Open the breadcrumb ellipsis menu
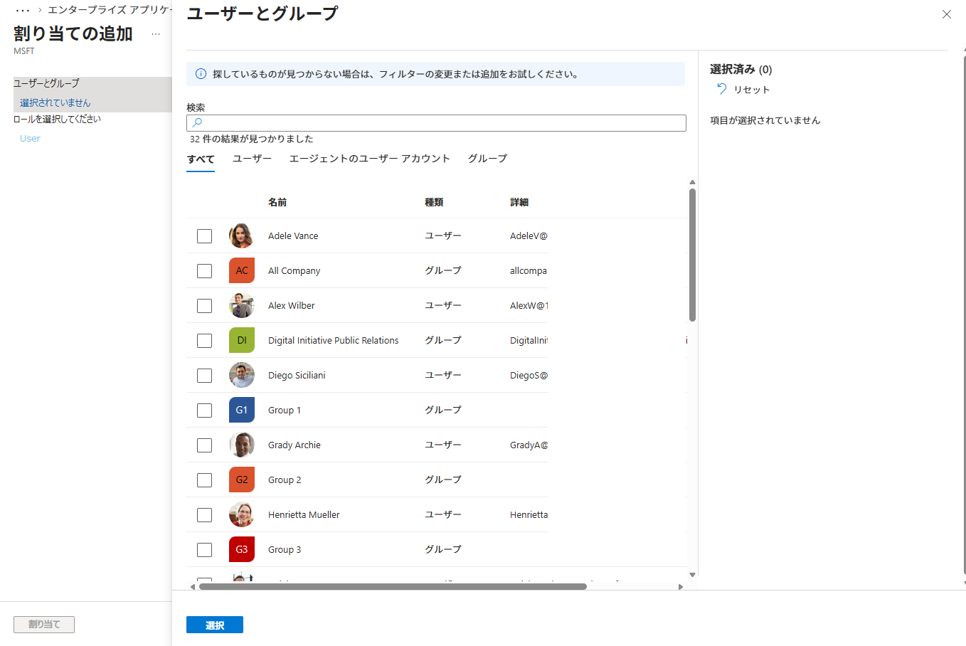The image size is (966, 646). (23, 10)
